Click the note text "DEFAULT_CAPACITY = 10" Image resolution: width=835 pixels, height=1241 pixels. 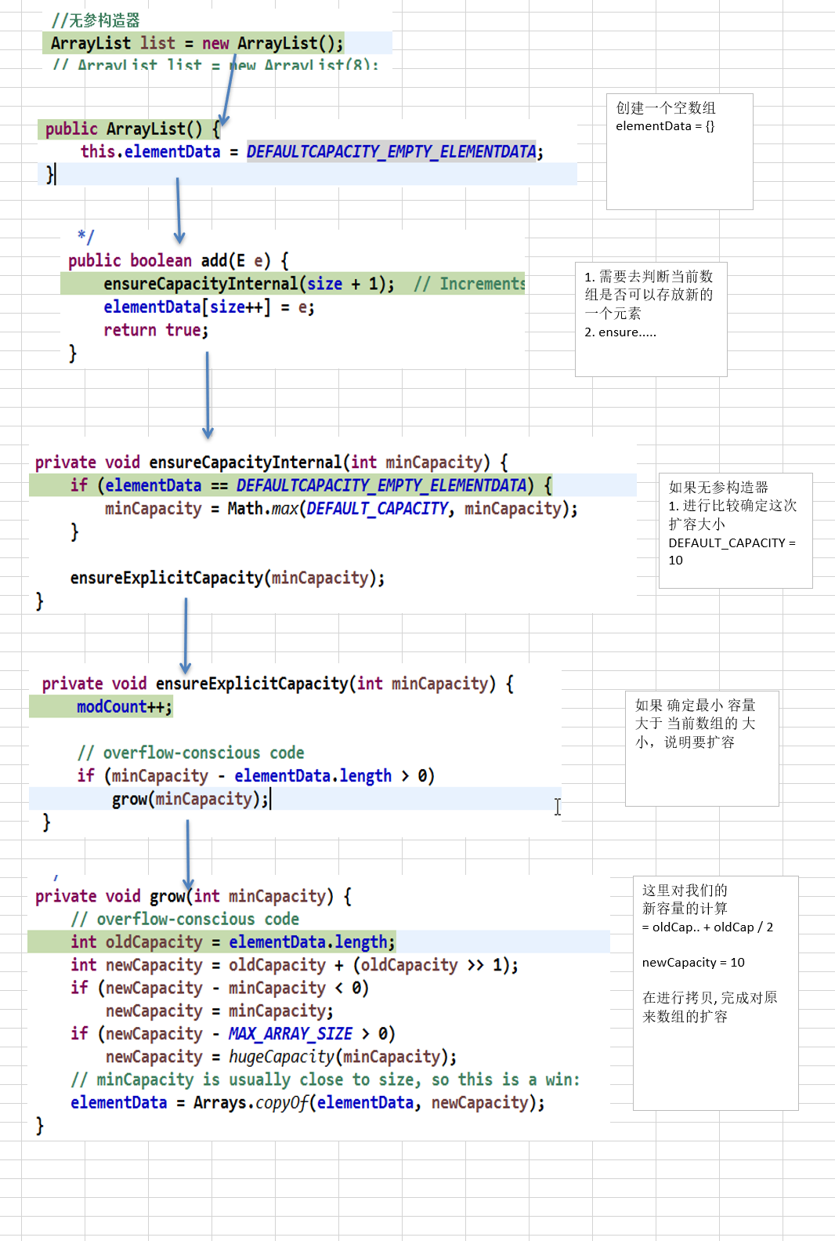coord(732,551)
